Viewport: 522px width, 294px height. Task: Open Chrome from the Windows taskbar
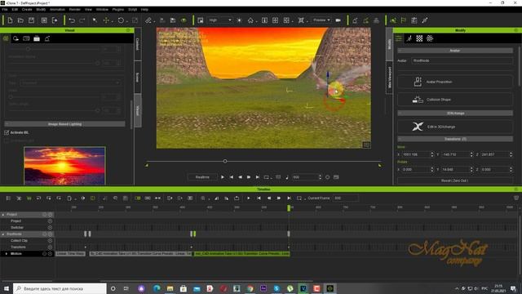point(250,288)
